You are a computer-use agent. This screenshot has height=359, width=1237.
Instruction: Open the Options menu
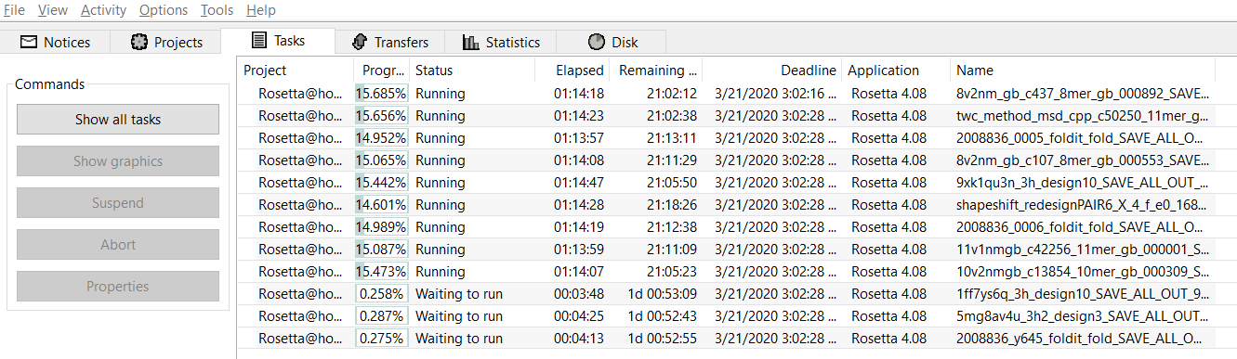pos(164,10)
